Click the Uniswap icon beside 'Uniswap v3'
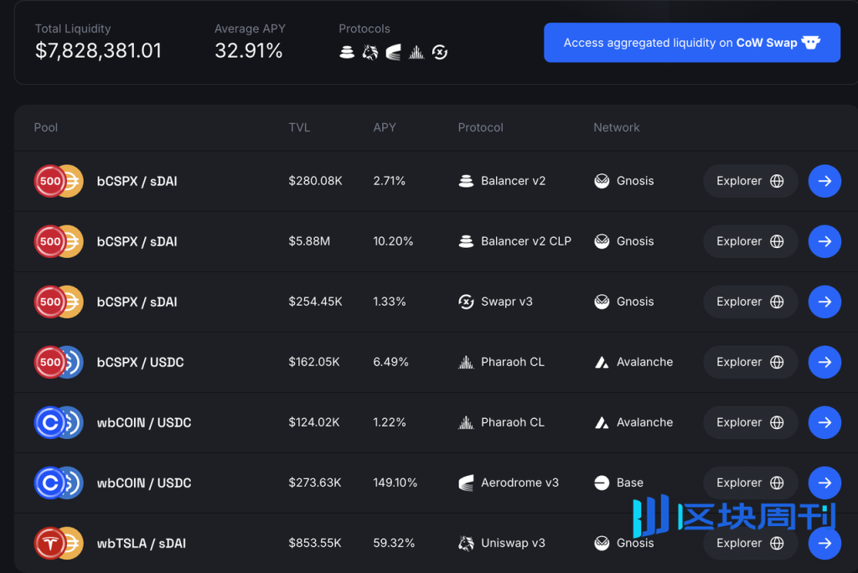 pos(466,543)
